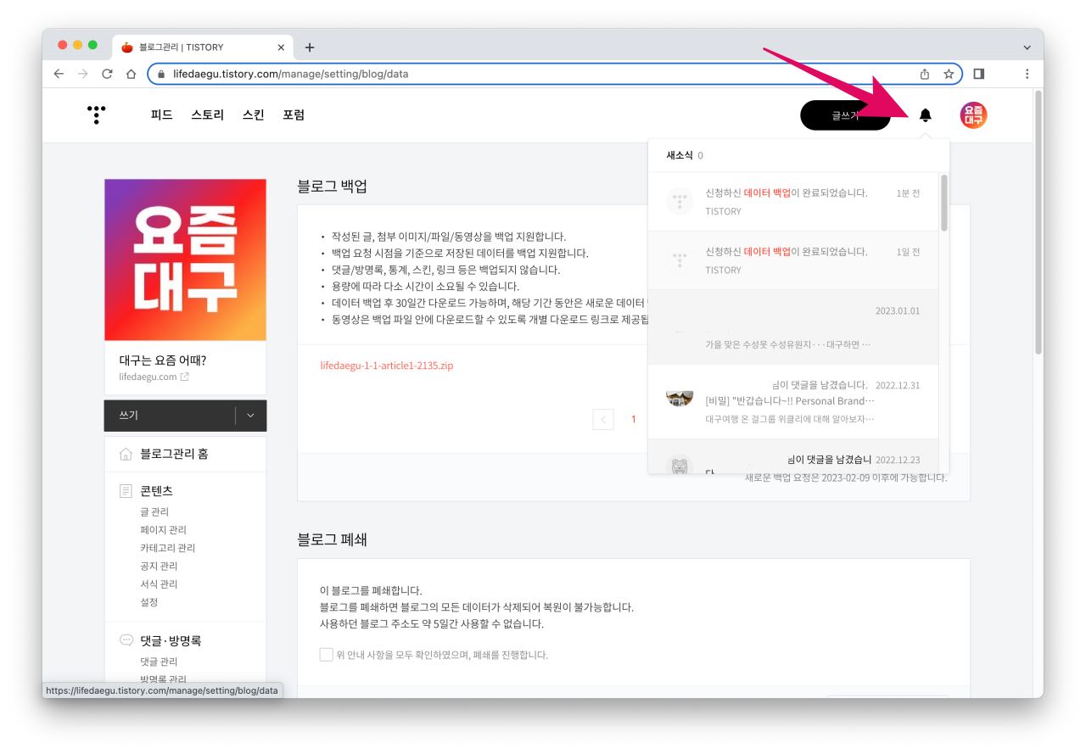Click the TISTORY avatar in the first notification
The height and width of the screenshot is (754, 1086).
(x=679, y=201)
